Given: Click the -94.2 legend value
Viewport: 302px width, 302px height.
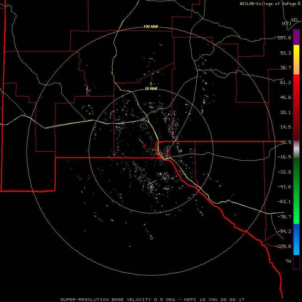Looking at the screenshot, I should coord(284,231).
